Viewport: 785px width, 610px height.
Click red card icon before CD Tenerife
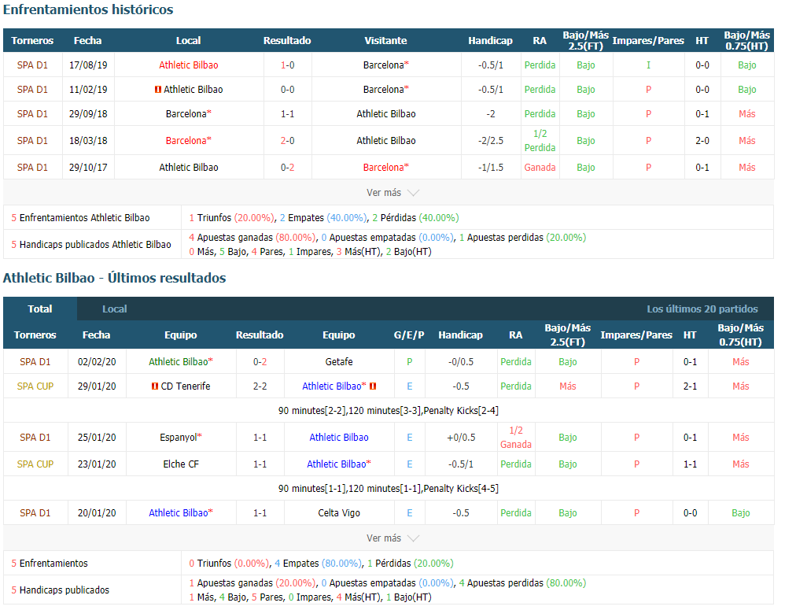coord(155,386)
